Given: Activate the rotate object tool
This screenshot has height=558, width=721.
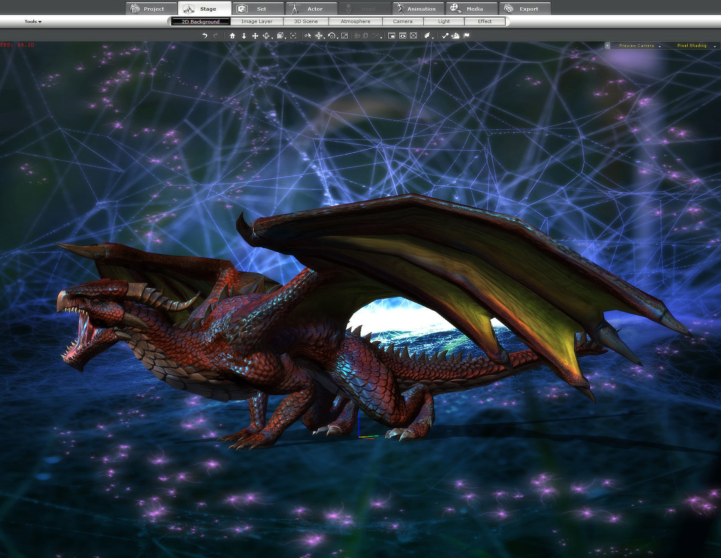Looking at the screenshot, I should [331, 36].
